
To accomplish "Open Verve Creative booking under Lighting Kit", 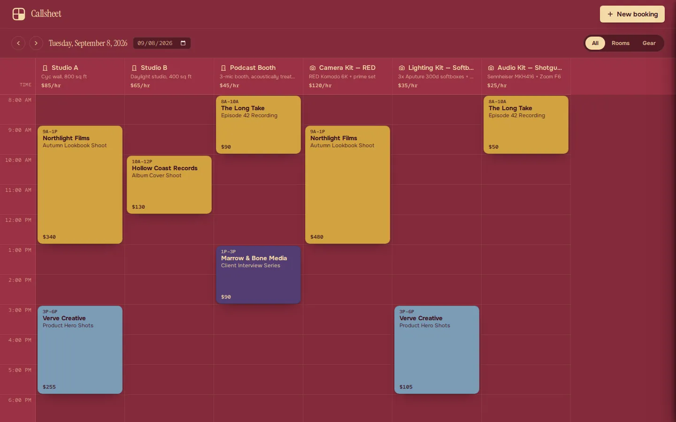I will (x=437, y=350).
